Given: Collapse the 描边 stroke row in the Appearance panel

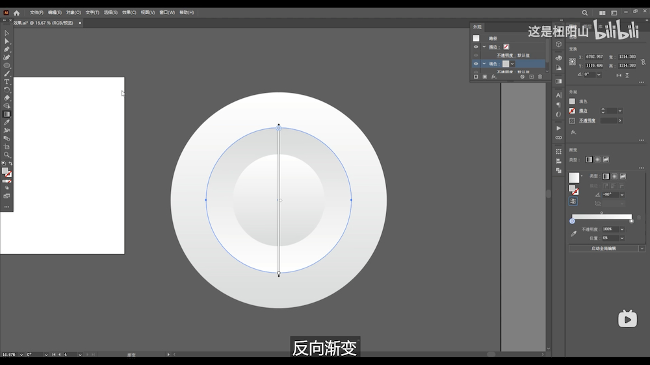Looking at the screenshot, I should (x=484, y=47).
